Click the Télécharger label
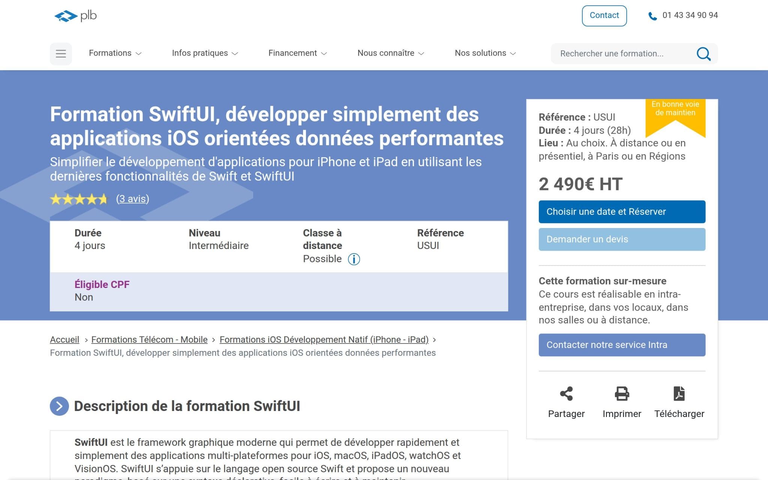This screenshot has height=480, width=768. (x=679, y=414)
